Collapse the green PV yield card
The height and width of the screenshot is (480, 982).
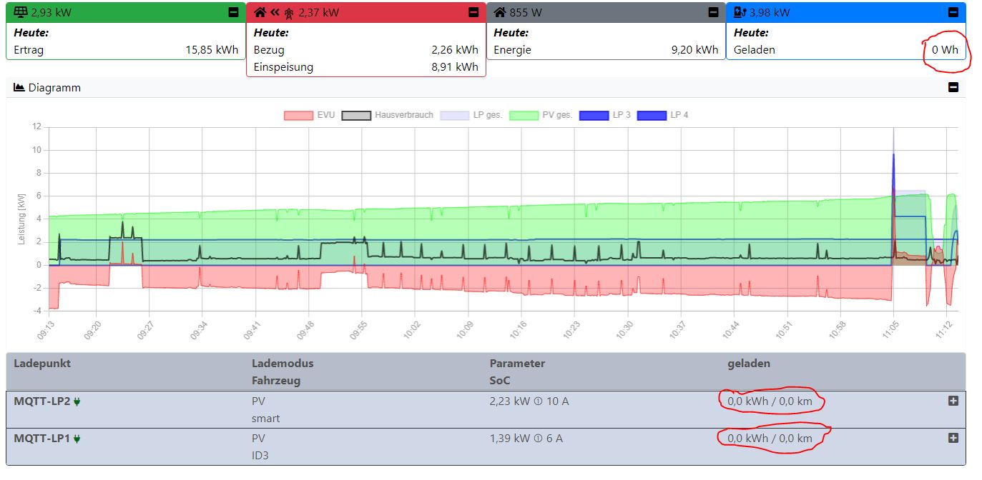[234, 12]
